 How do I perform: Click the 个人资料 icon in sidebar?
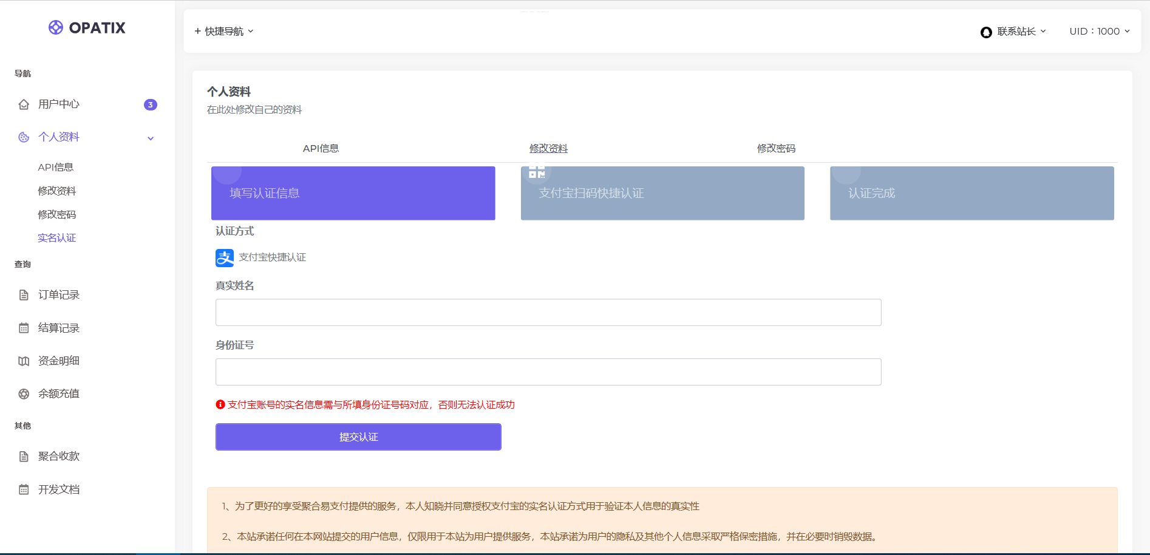coord(22,137)
